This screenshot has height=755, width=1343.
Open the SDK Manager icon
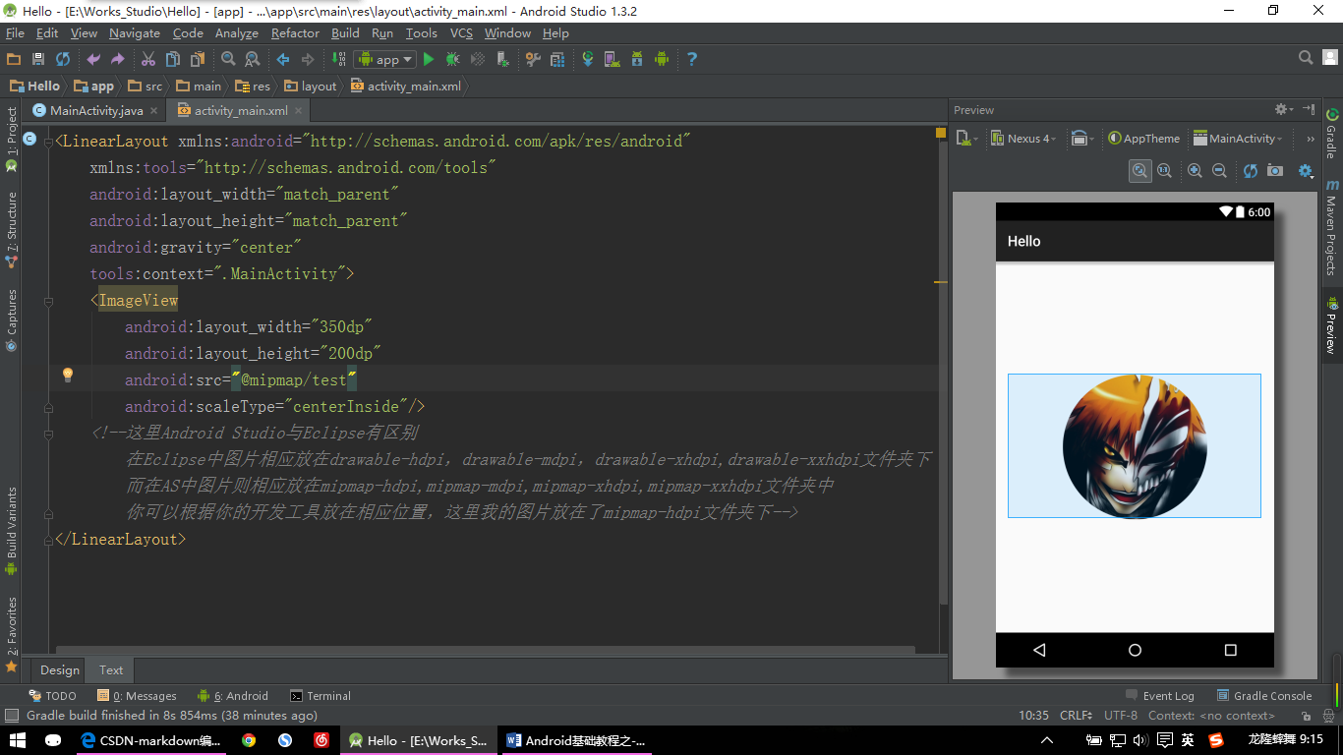click(x=637, y=59)
